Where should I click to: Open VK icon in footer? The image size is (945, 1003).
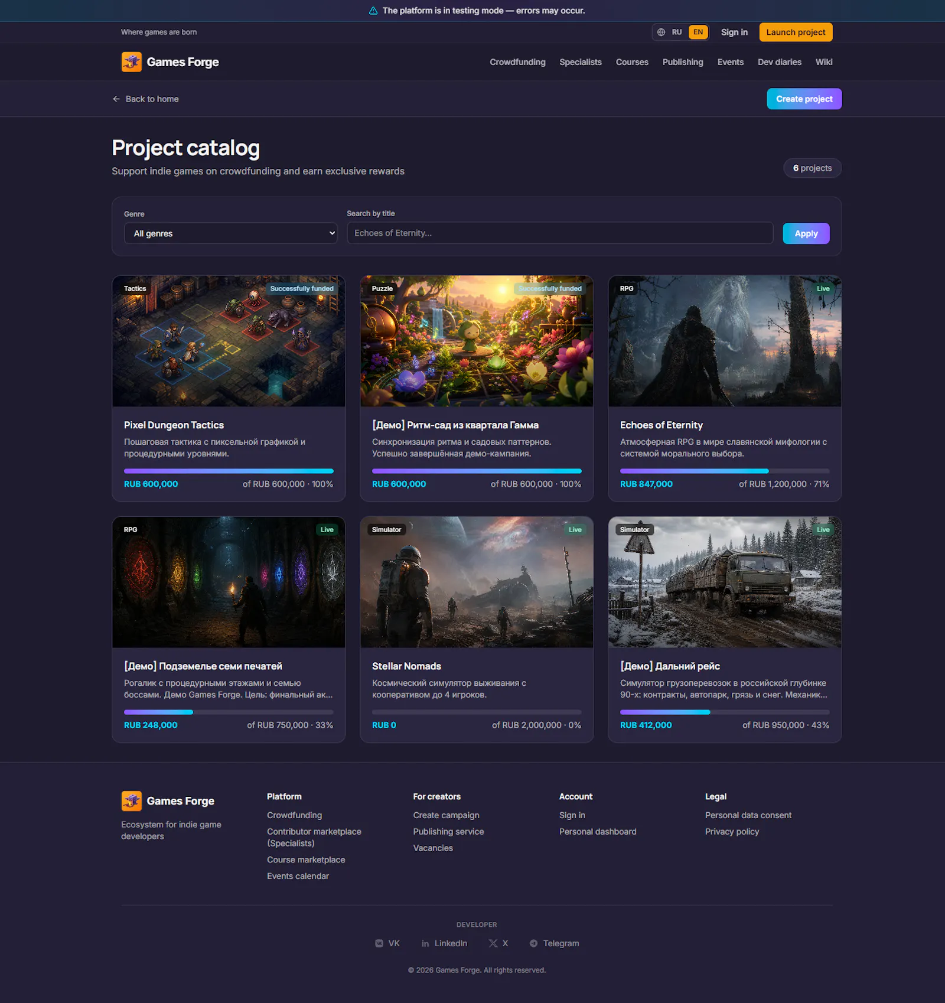coord(379,943)
